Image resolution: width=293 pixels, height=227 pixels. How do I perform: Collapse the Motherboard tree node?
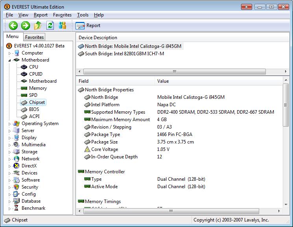(9, 60)
